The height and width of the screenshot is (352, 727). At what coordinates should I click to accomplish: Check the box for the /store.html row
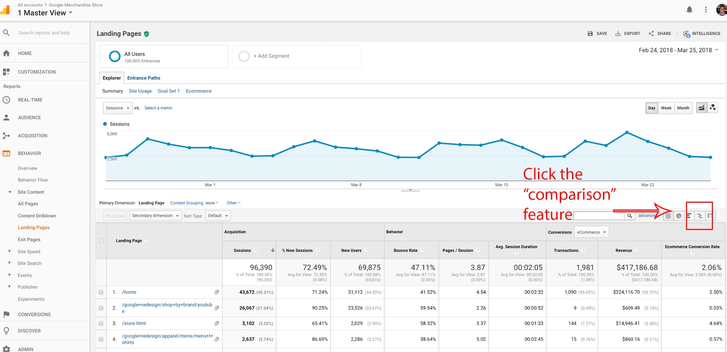pos(101,323)
